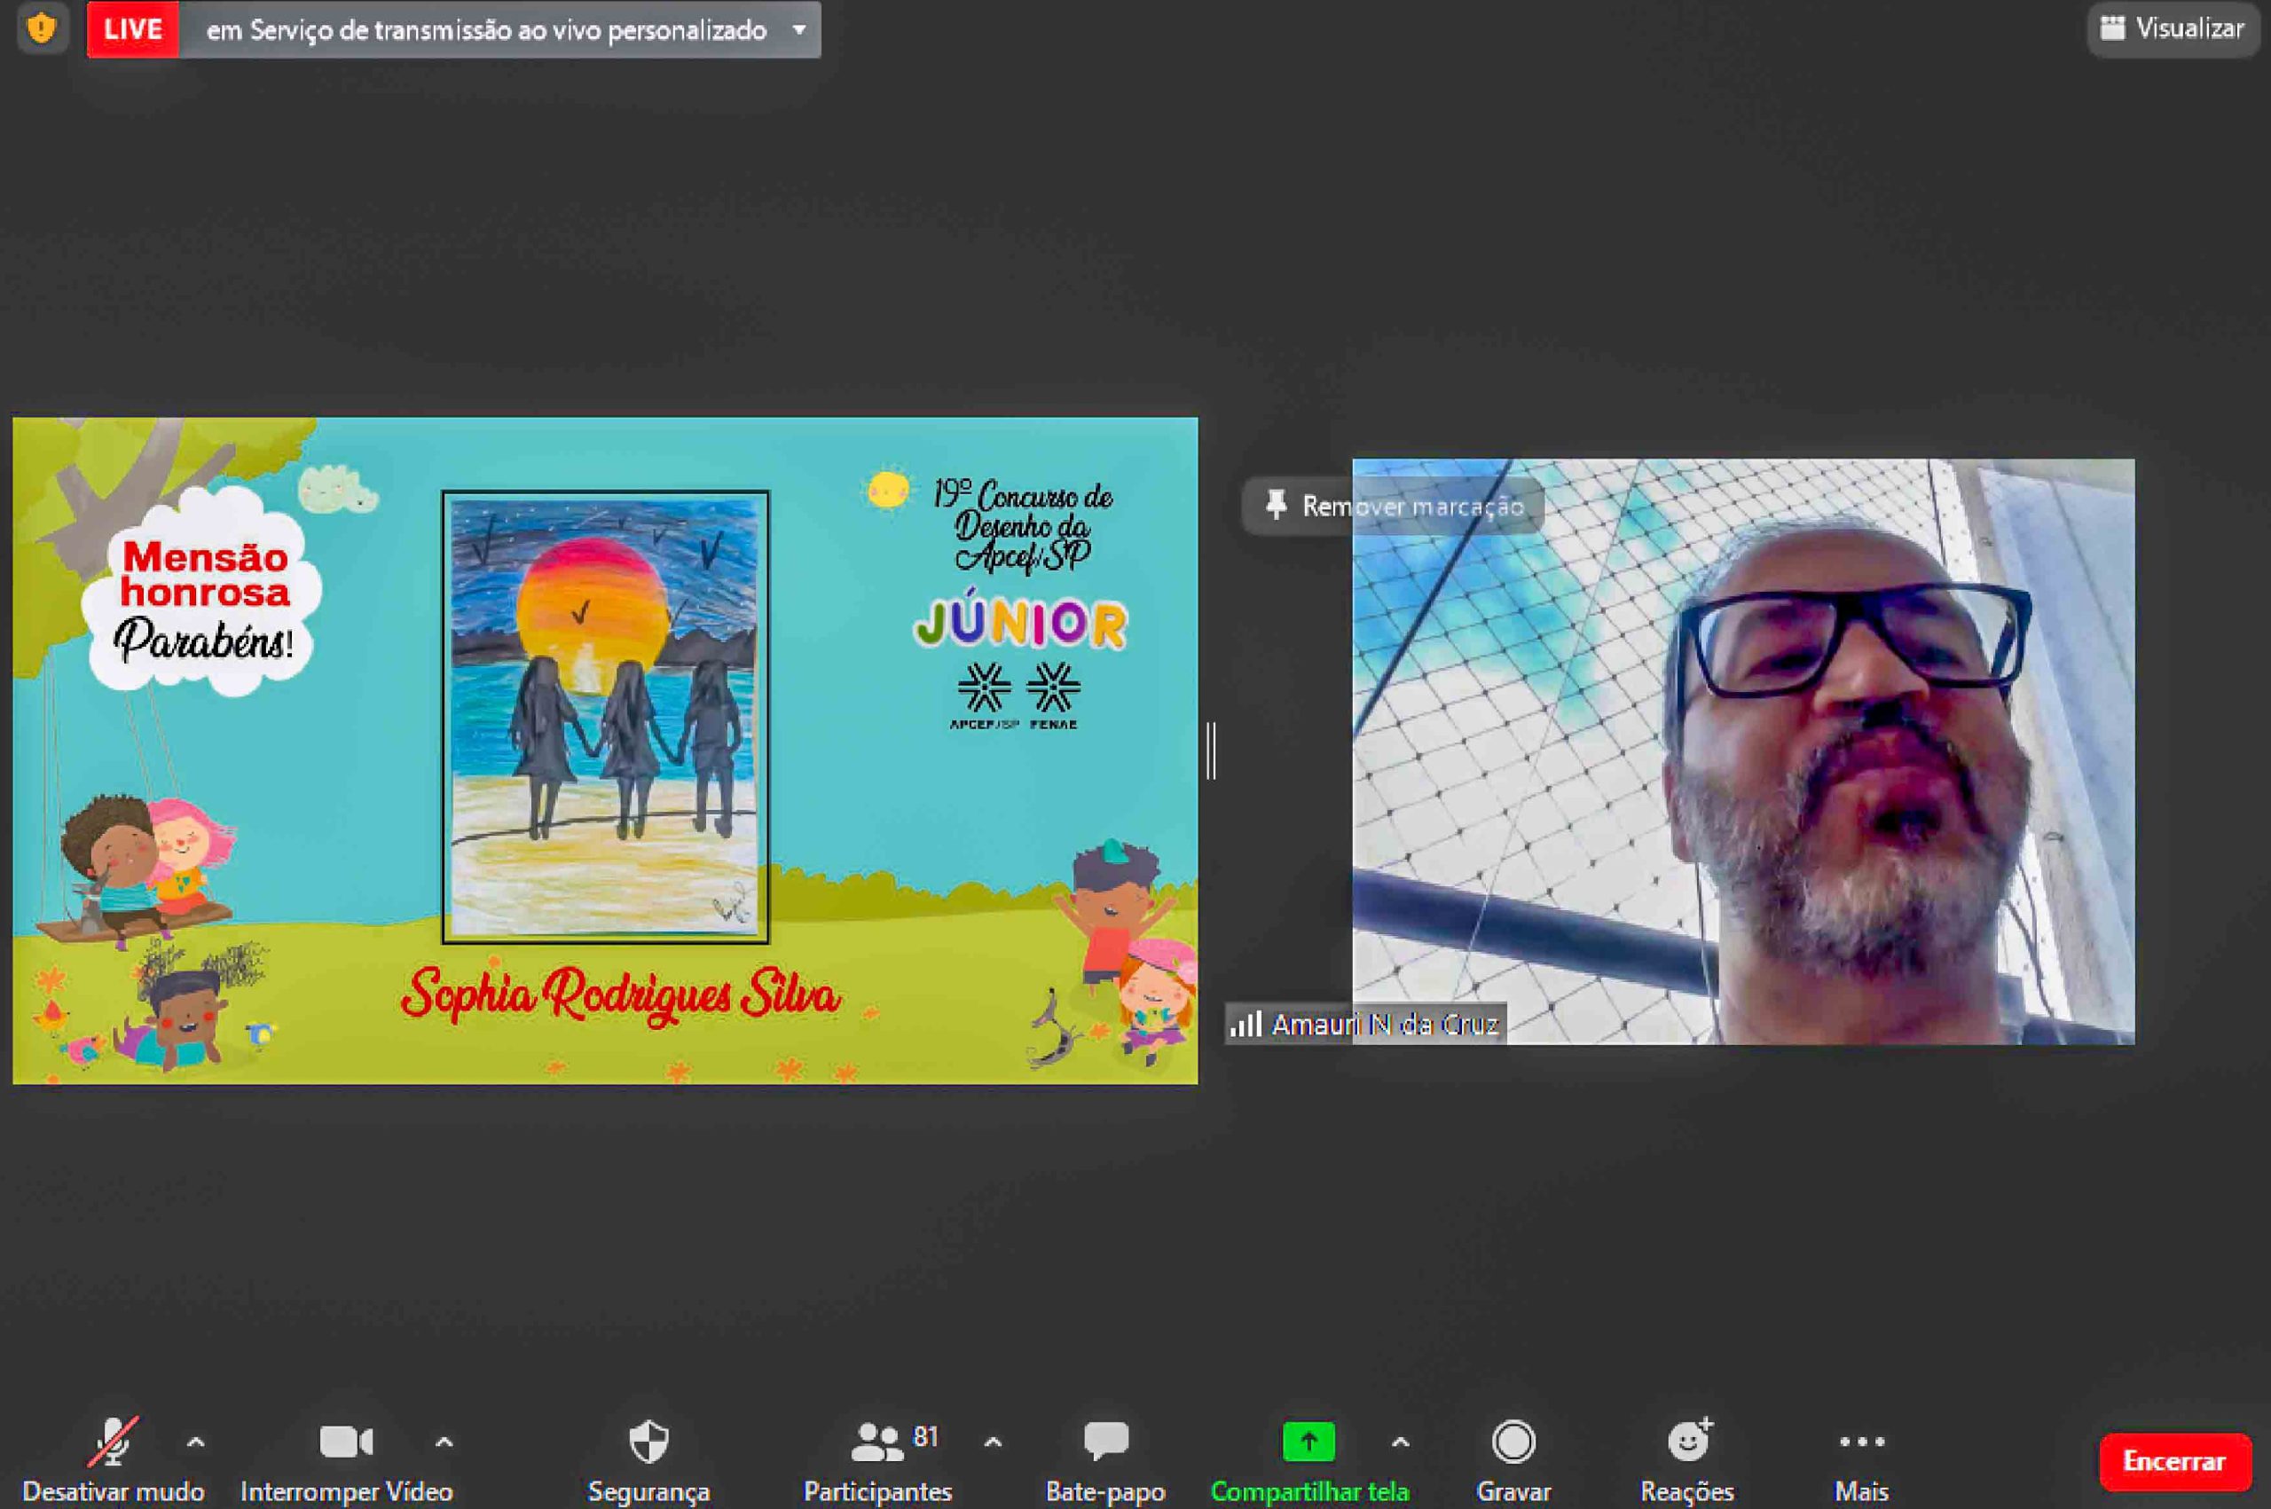Click the Visualizar view button
This screenshot has height=1509, width=2271.
click(2172, 29)
